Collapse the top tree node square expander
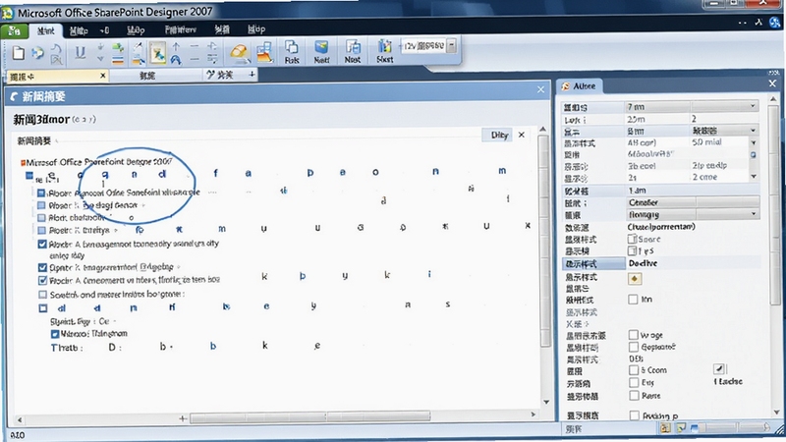 pos(29,176)
